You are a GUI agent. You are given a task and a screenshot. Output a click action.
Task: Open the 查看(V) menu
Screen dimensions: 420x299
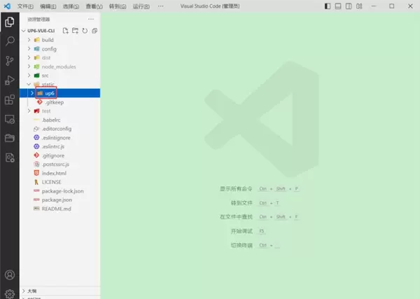pyautogui.click(x=94, y=6)
